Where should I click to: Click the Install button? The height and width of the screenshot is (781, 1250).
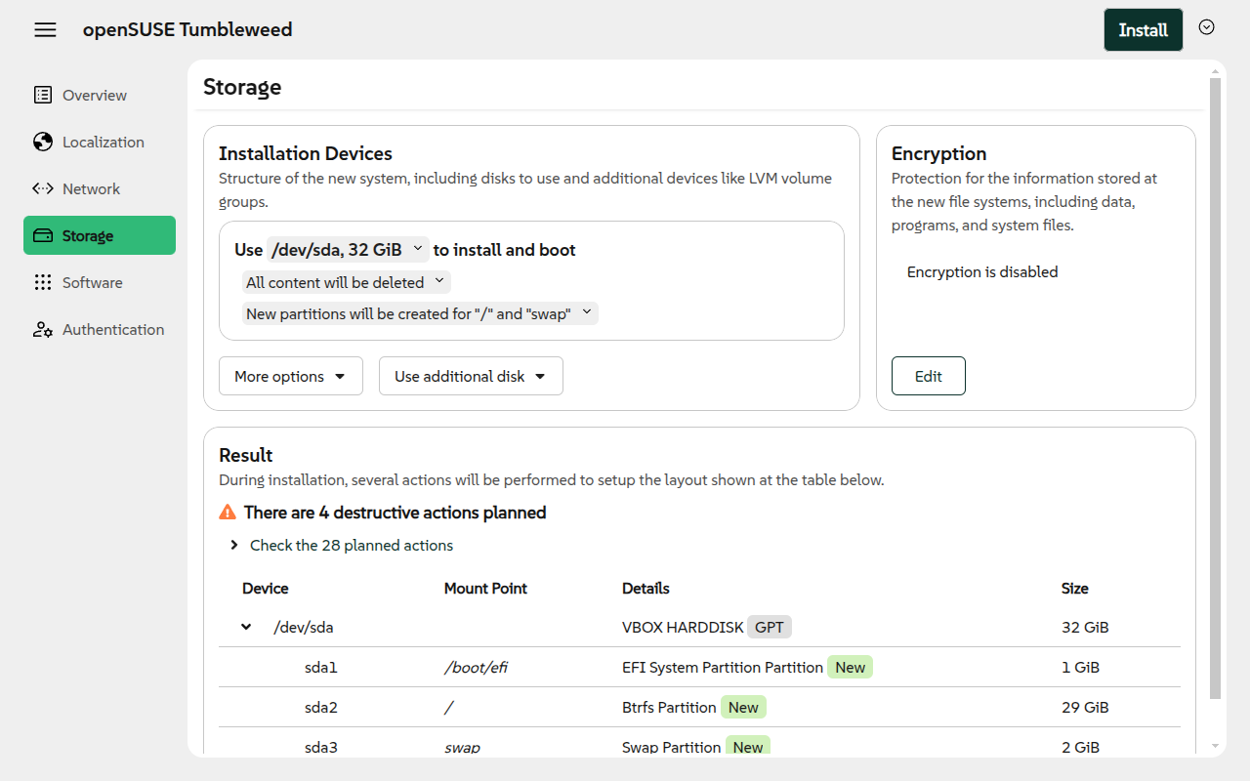pyautogui.click(x=1144, y=29)
